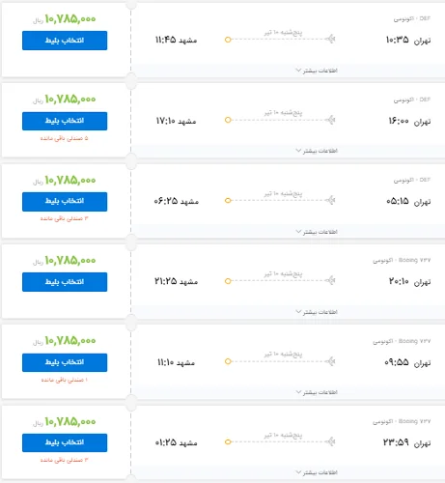
Task: Click airplane icon on 23:59 Tehran flight
Action: [330, 441]
